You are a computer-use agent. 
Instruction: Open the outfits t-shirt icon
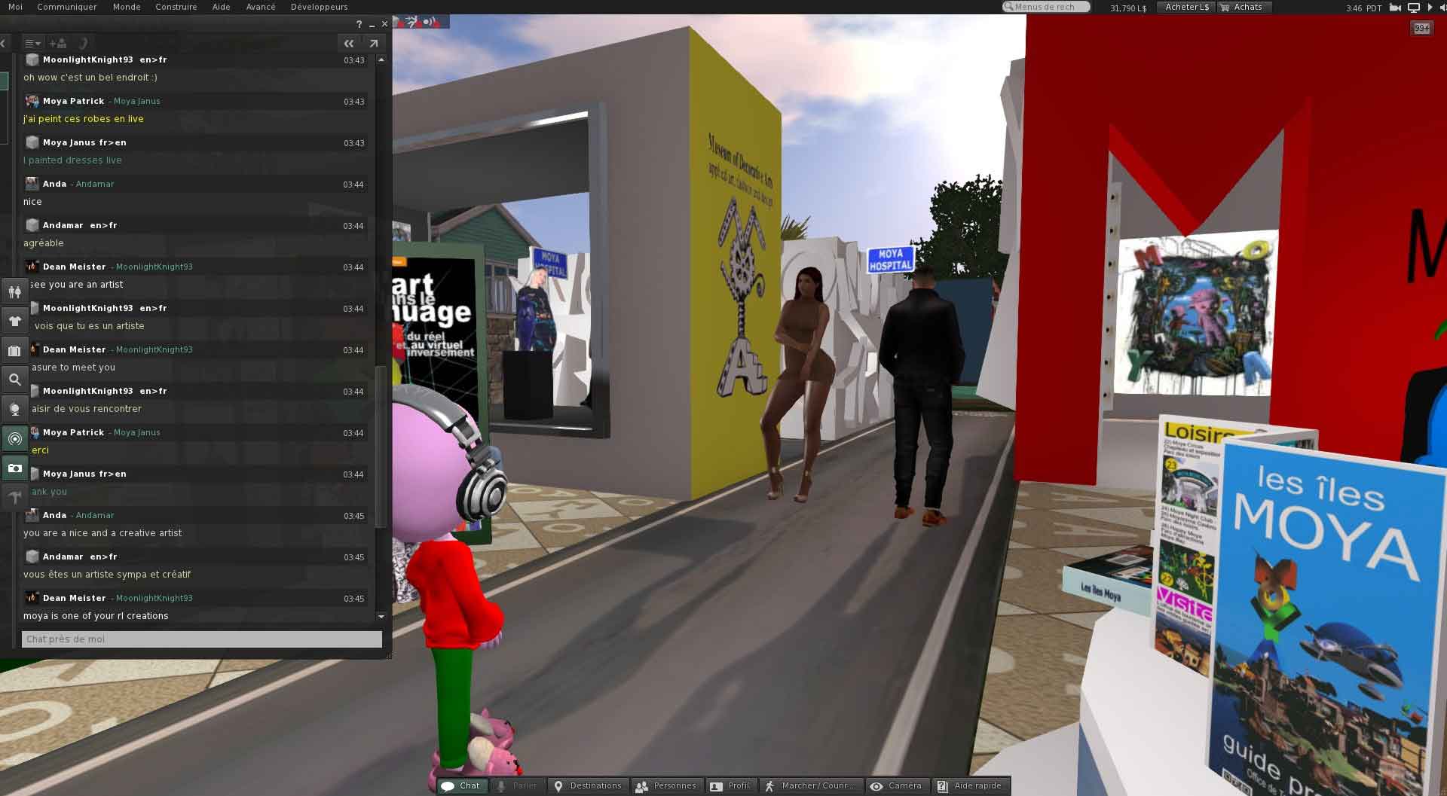click(x=14, y=321)
